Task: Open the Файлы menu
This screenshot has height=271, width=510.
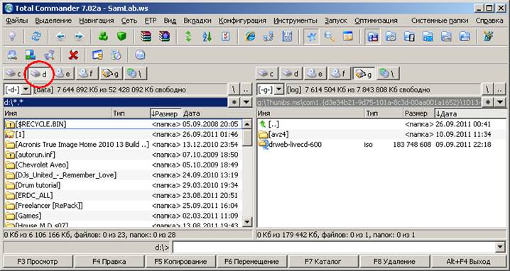Action: (x=17, y=21)
